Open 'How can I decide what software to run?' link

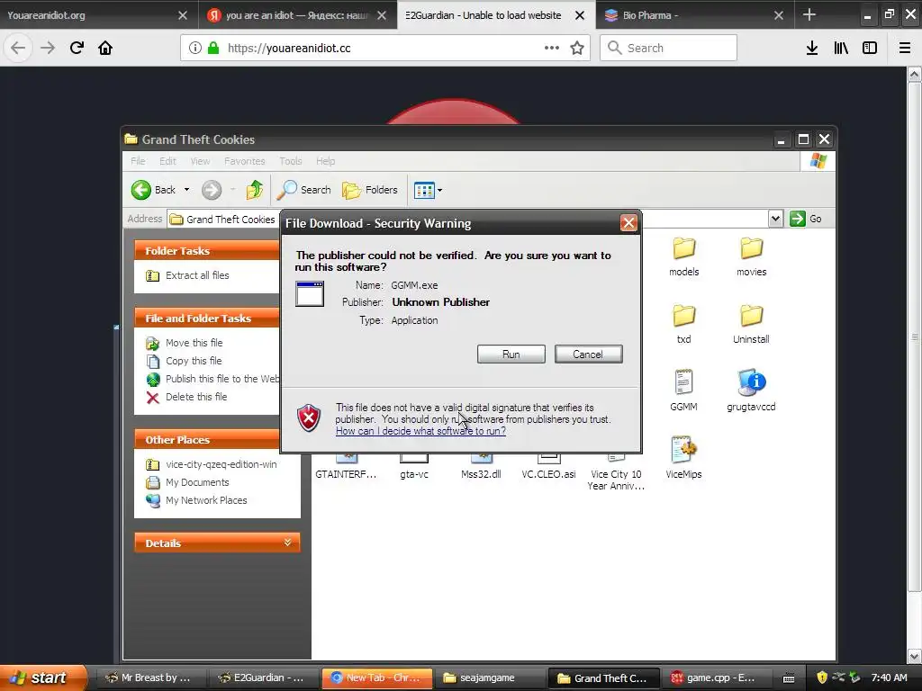click(420, 431)
